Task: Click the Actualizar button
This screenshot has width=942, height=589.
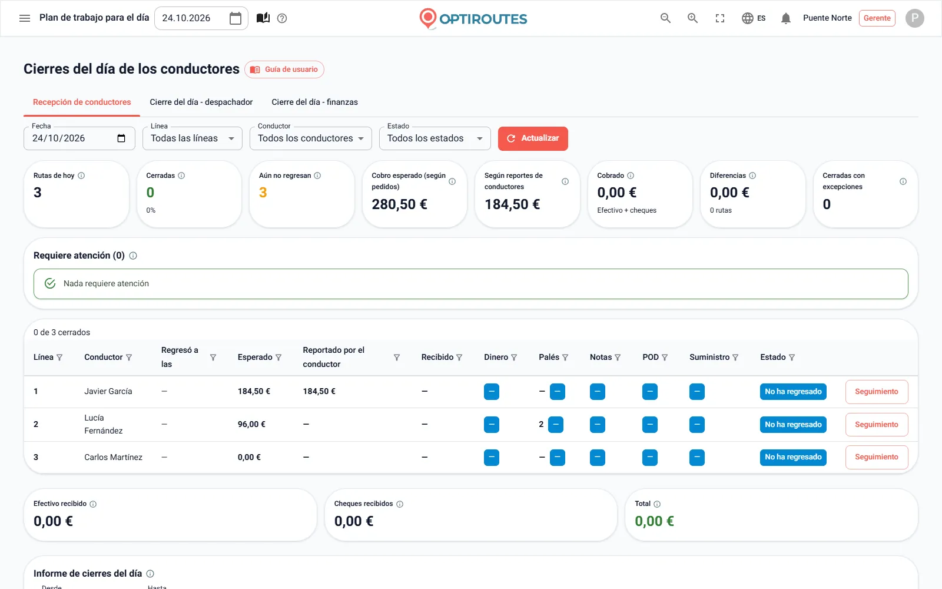Action: click(x=533, y=138)
